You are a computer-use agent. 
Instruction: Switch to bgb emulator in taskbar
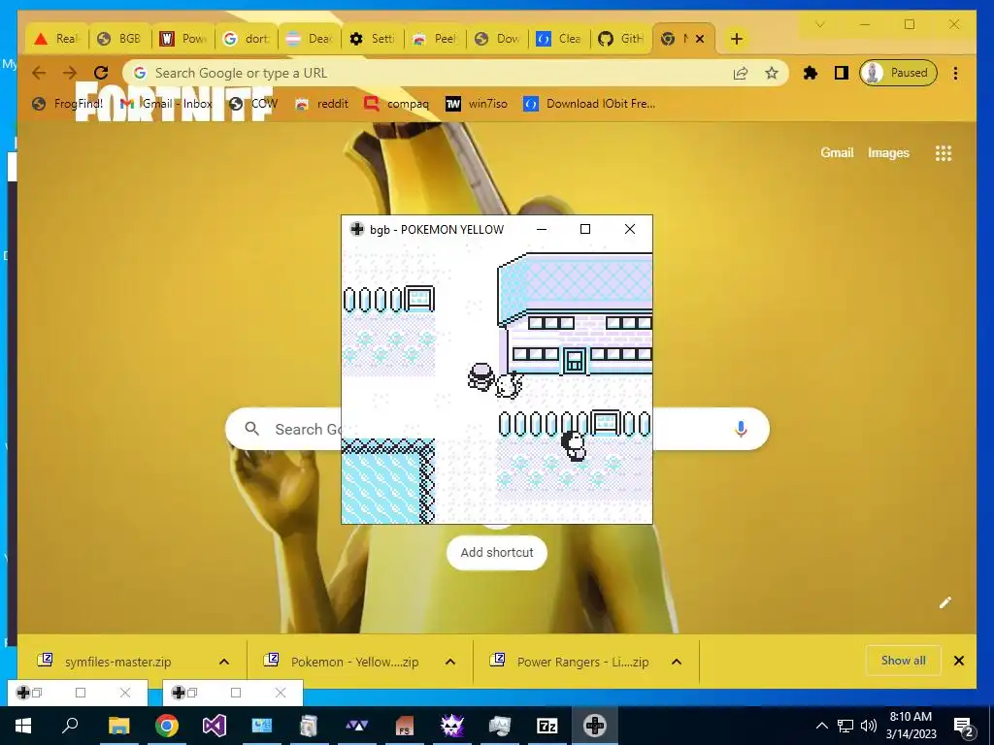(x=595, y=726)
